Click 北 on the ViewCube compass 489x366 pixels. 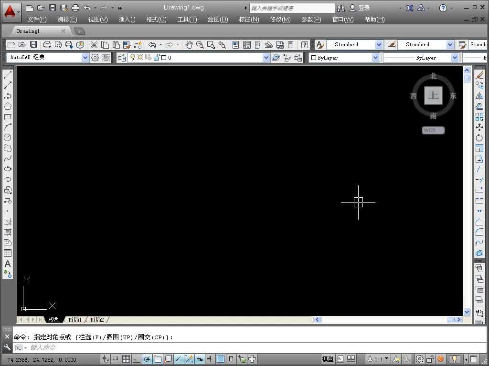click(433, 76)
